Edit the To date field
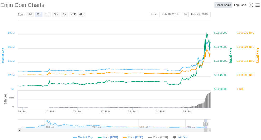Viewport: 261px width, 140px height. [199, 14]
